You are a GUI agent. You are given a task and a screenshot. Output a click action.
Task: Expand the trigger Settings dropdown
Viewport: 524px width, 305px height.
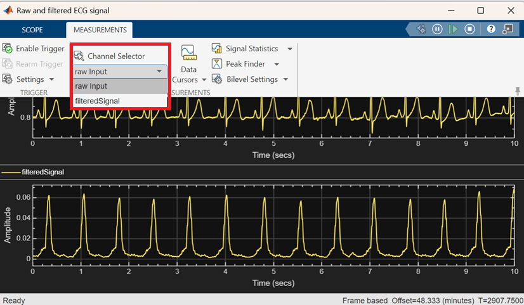[51, 80]
